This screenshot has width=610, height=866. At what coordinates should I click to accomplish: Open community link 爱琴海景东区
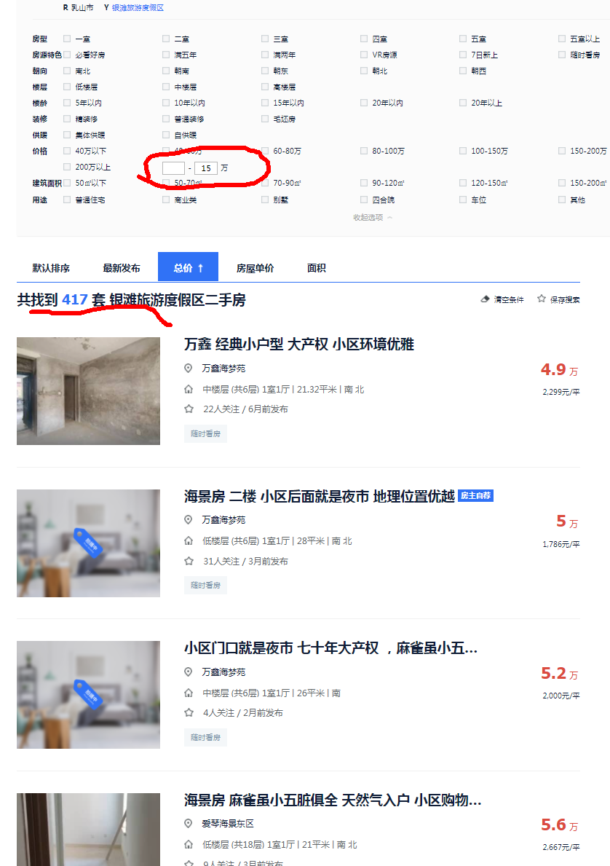[x=227, y=824]
